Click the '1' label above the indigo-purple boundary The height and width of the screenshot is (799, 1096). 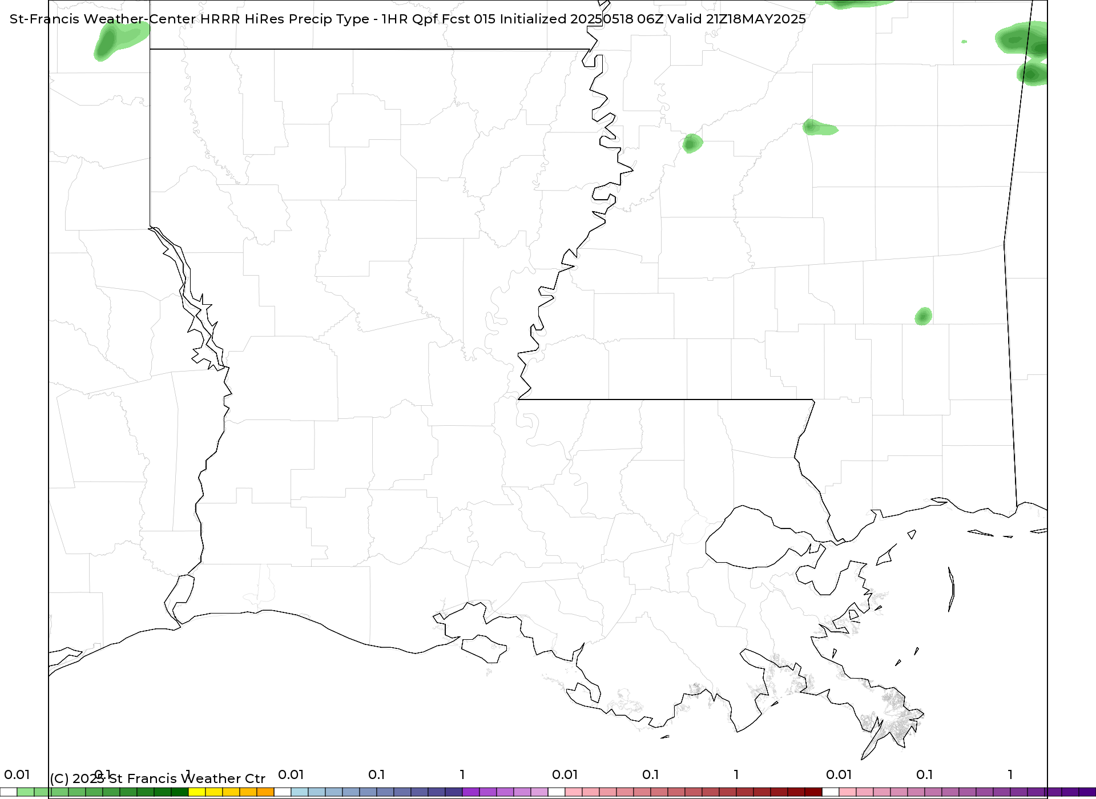click(x=462, y=774)
